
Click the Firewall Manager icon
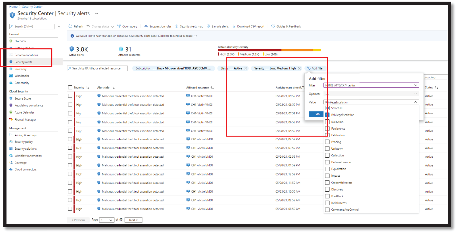point(11,120)
